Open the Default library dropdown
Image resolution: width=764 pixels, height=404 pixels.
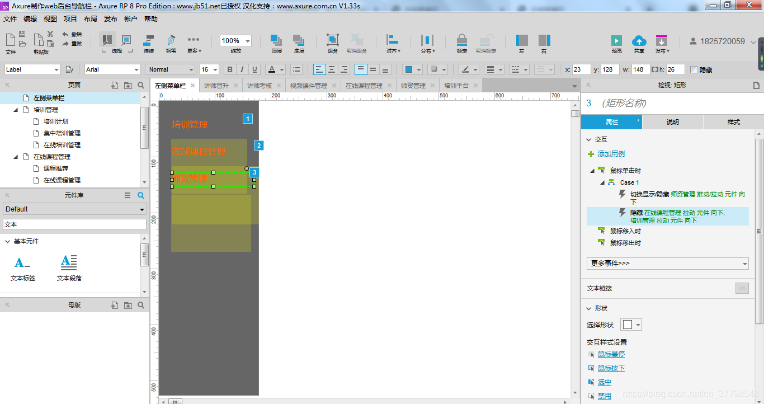point(74,209)
